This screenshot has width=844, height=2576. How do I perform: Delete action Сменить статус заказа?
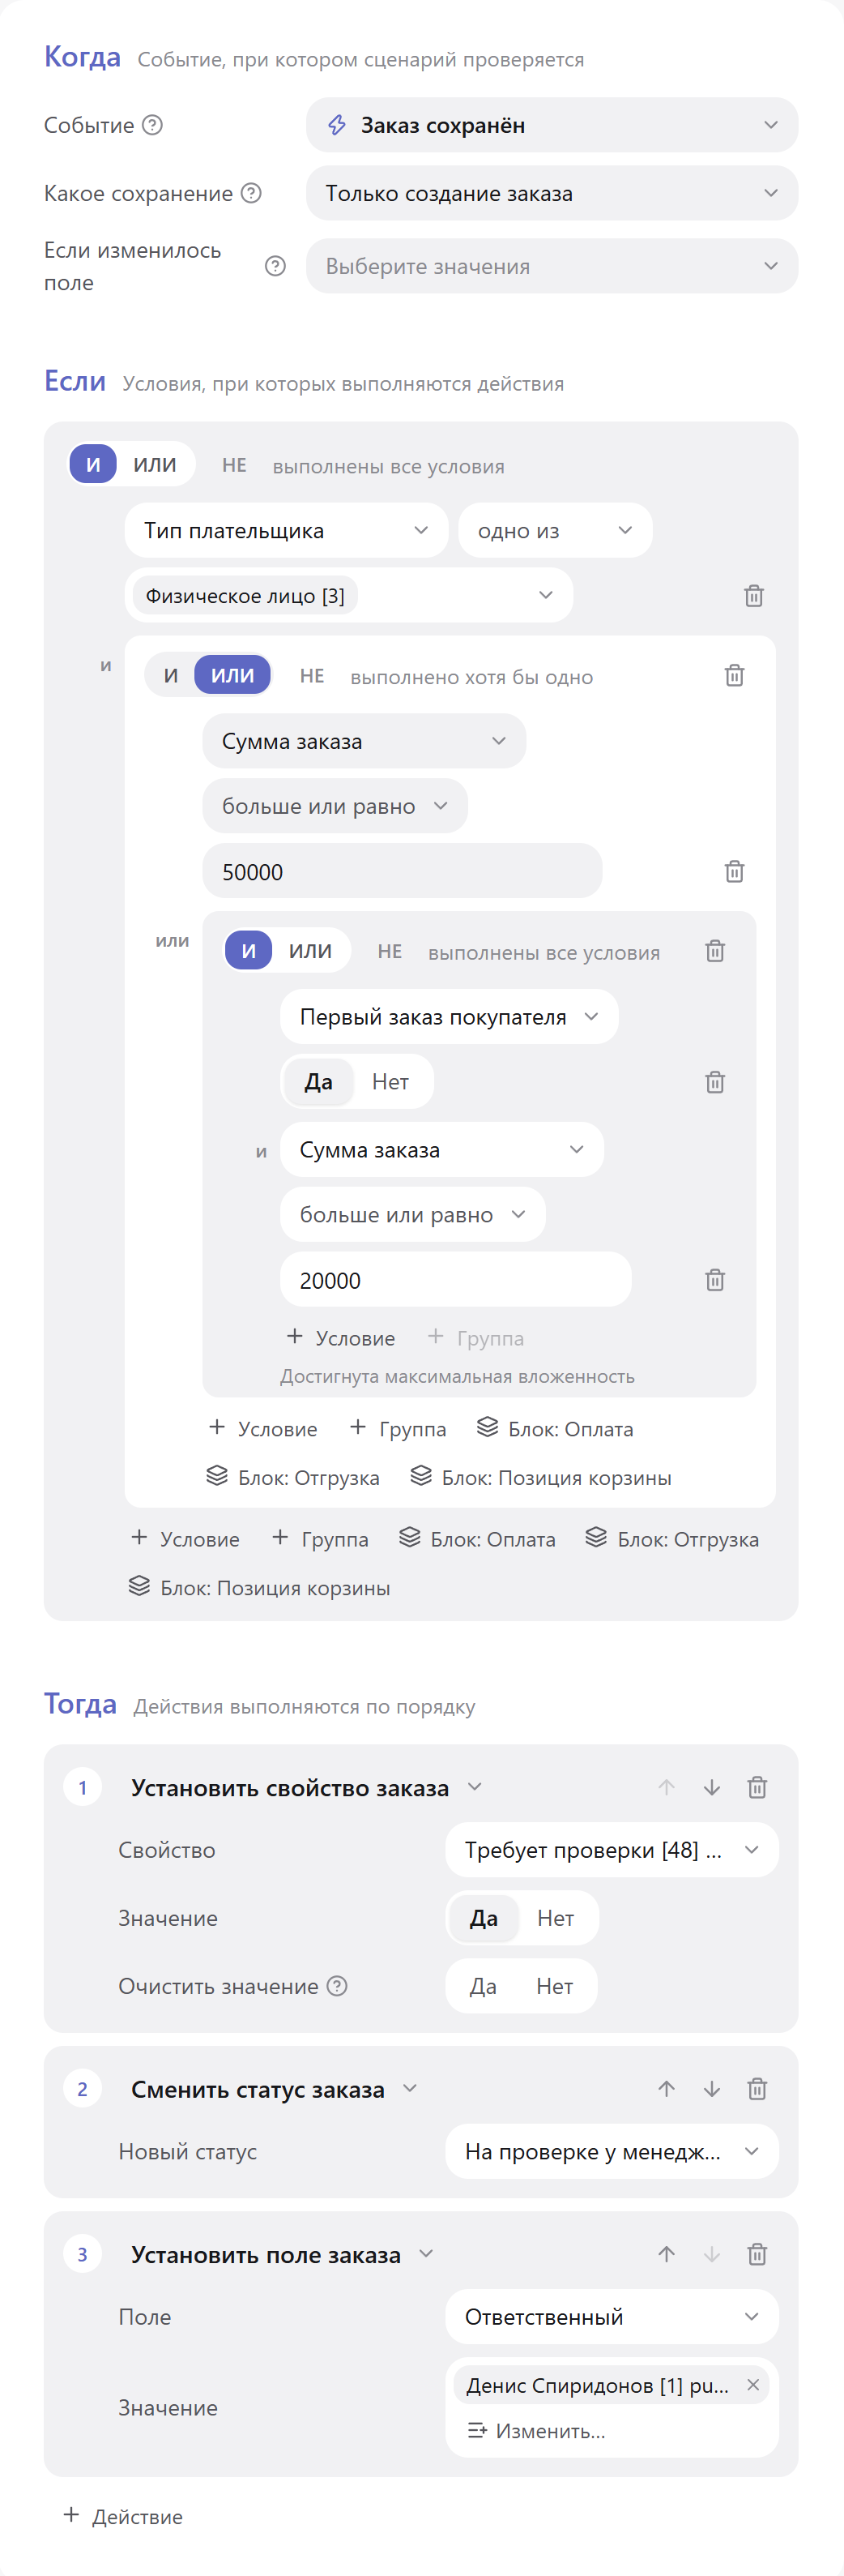757,2089
